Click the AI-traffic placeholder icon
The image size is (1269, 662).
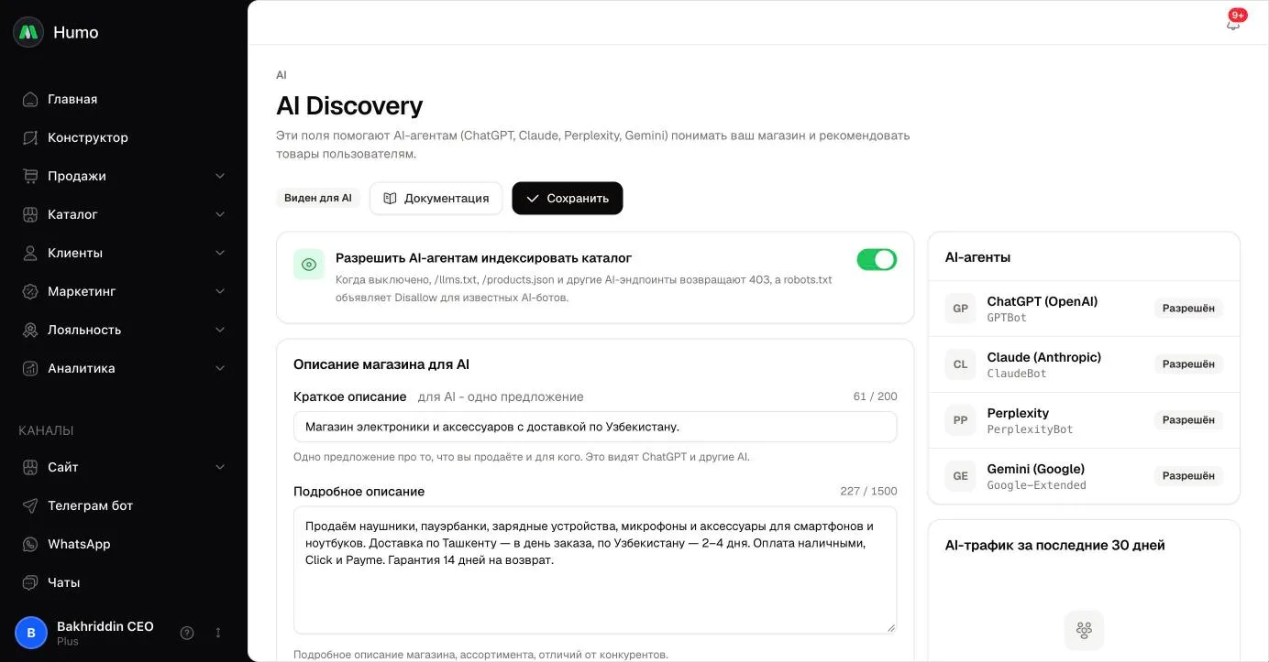point(1084,630)
